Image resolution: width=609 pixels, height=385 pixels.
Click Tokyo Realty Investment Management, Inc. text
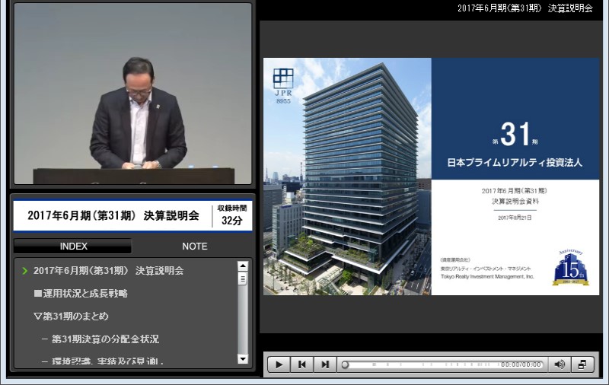[487, 277]
